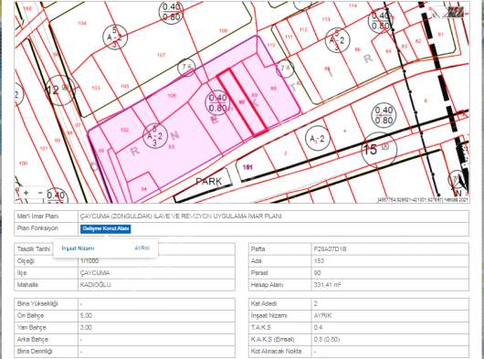Image resolution: width=484 pixels, height=359 pixels.
Task: Zoom out with the map minus button
Action: 40,193
